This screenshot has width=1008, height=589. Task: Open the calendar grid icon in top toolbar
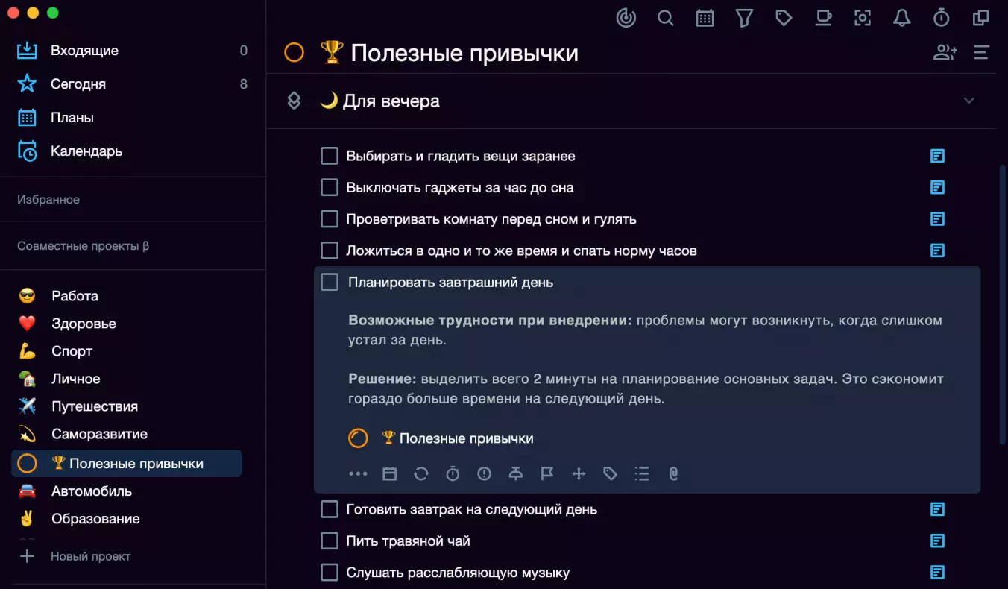705,18
